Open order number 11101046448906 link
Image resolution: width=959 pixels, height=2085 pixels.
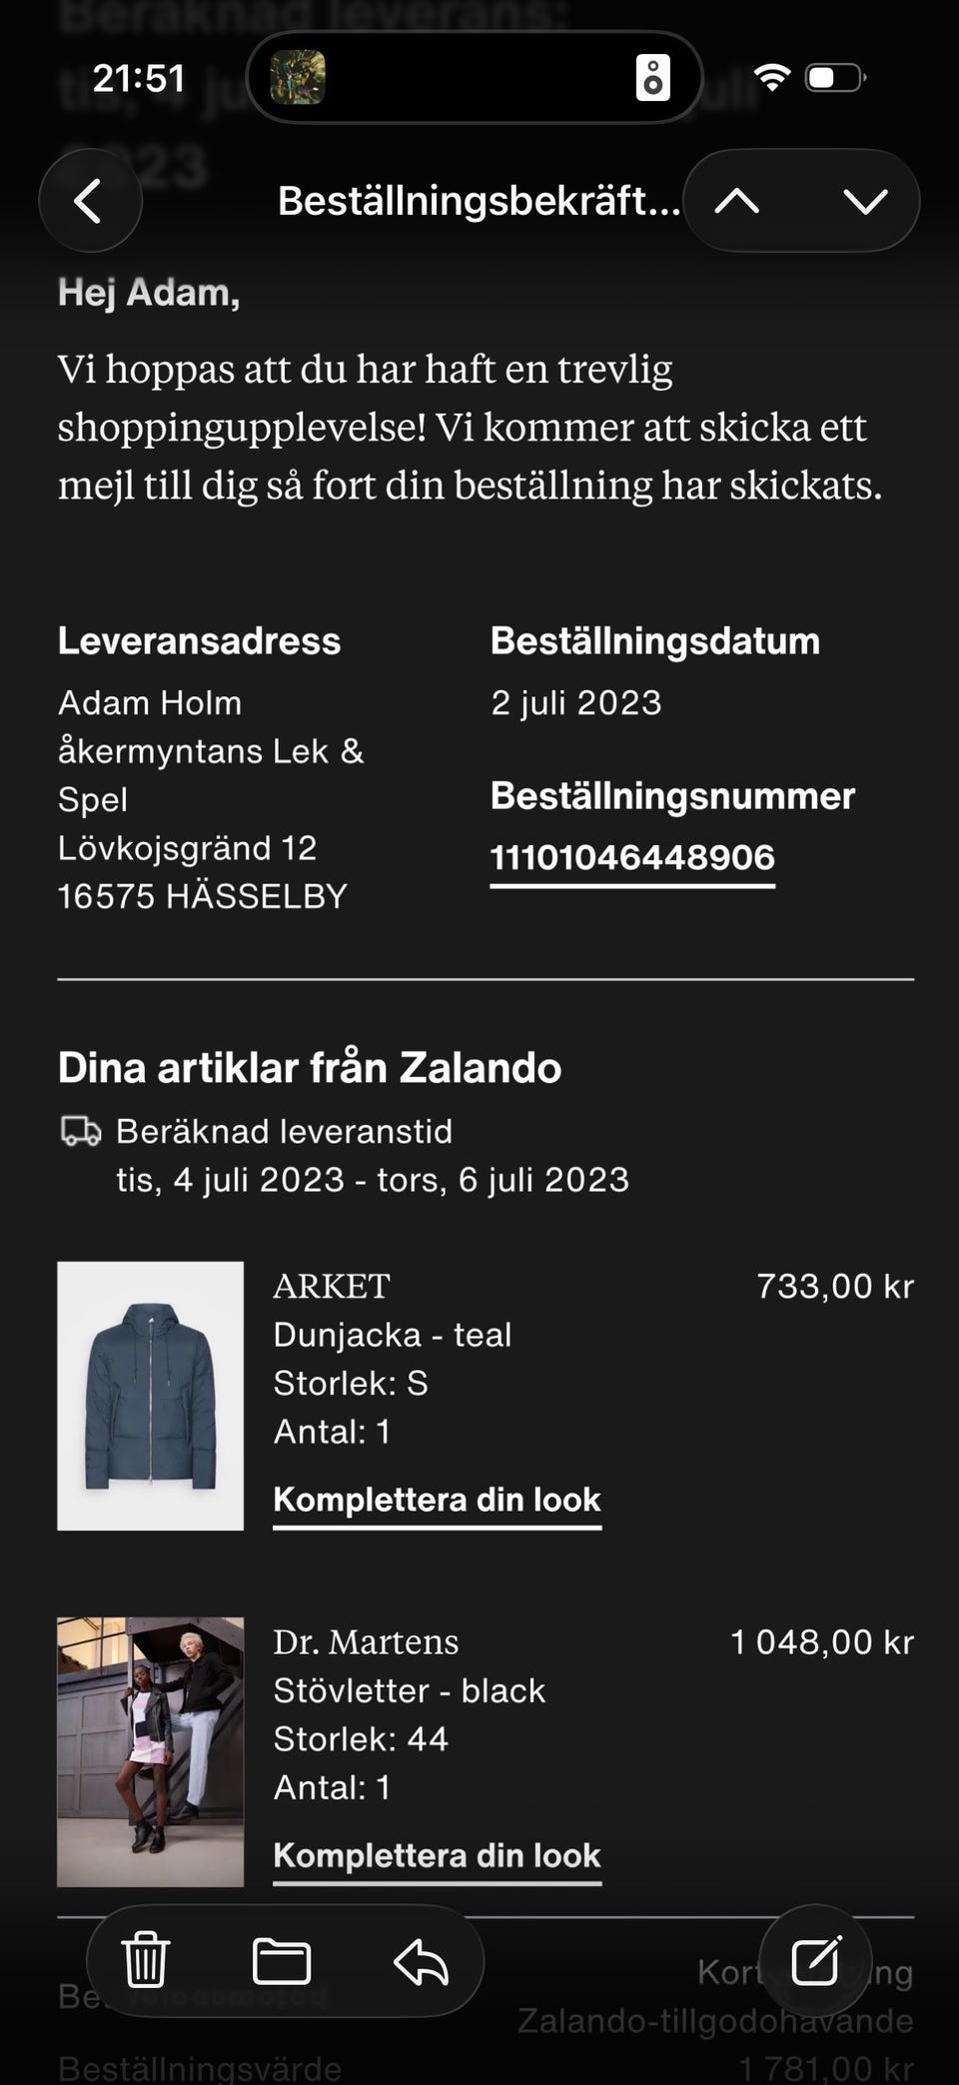[x=632, y=857]
